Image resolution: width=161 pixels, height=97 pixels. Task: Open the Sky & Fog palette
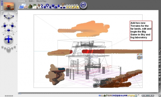pos(41,1)
